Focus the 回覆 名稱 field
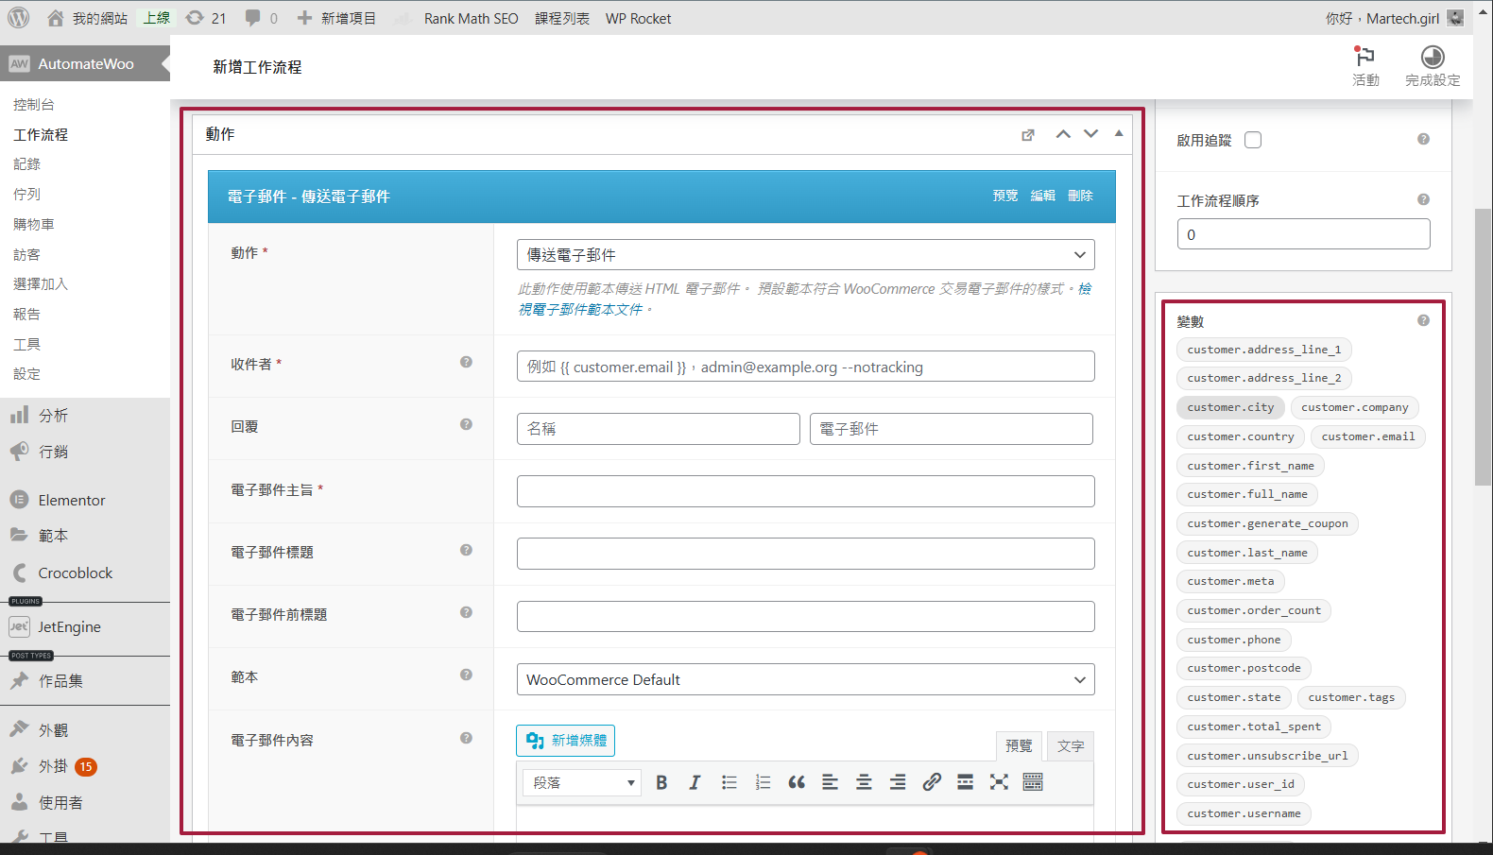Screen dimensions: 1493x855 [x=659, y=429]
